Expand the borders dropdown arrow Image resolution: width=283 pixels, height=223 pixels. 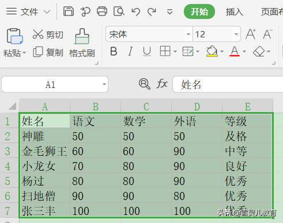175,51
